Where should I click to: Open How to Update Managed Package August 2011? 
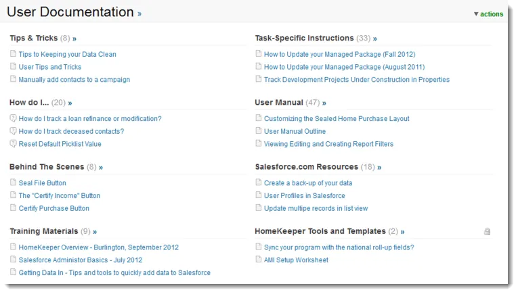[344, 67]
